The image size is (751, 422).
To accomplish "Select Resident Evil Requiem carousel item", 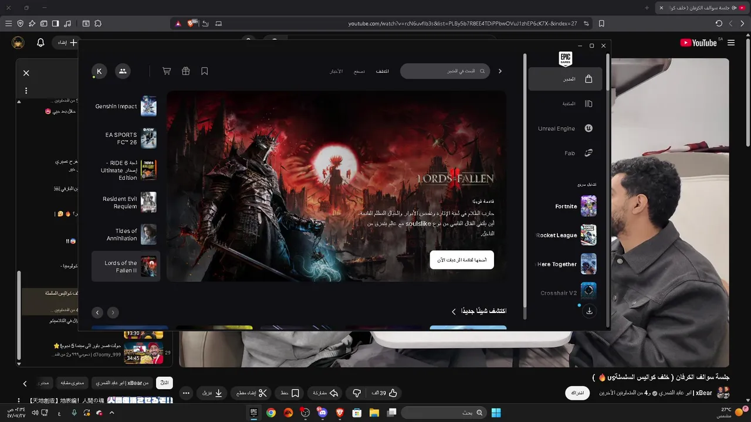I will (x=126, y=202).
